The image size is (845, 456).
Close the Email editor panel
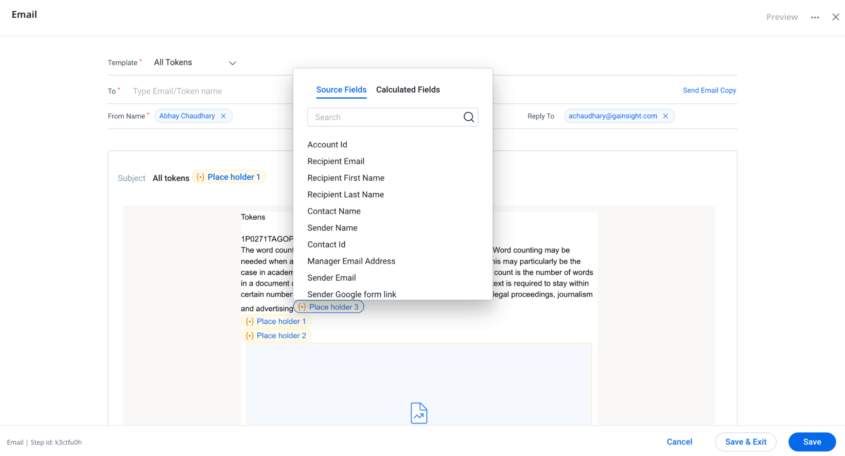835,17
